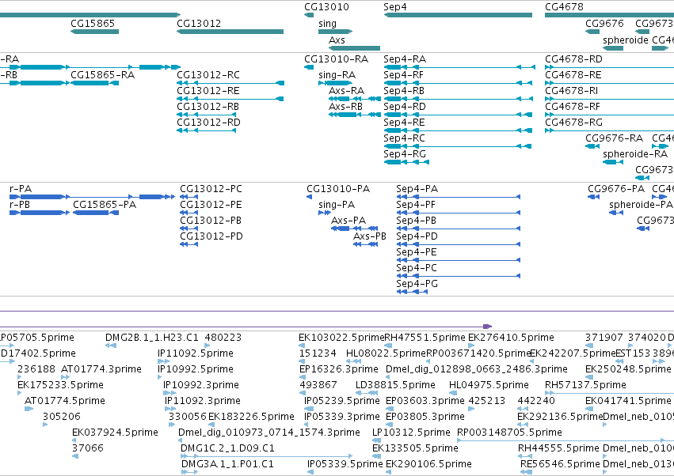This screenshot has width=674, height=476.
Task: Select the LP10312.5prime EST
Action: (x=375, y=440)
